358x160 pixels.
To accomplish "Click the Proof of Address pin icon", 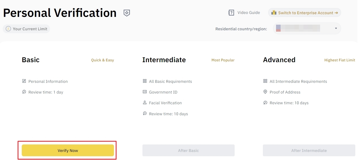I will pos(265,92).
